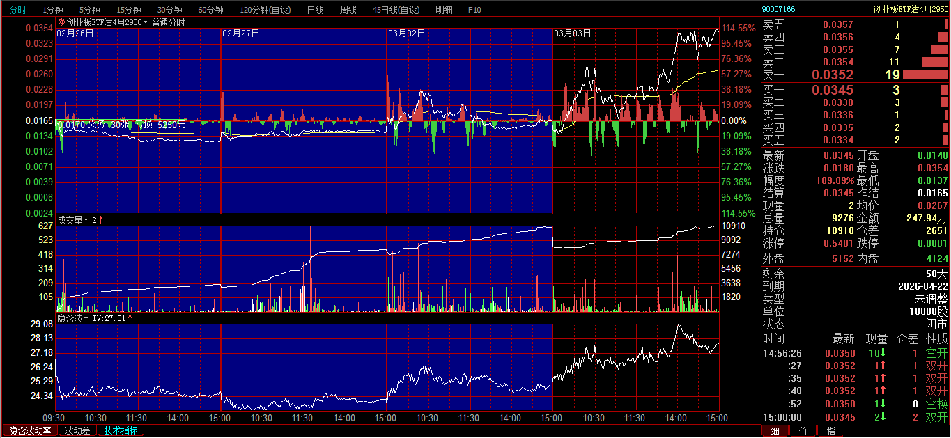Image resolution: width=951 pixels, height=438 pixels.
Task: Open the 明细 trade details view
Action: (x=444, y=10)
